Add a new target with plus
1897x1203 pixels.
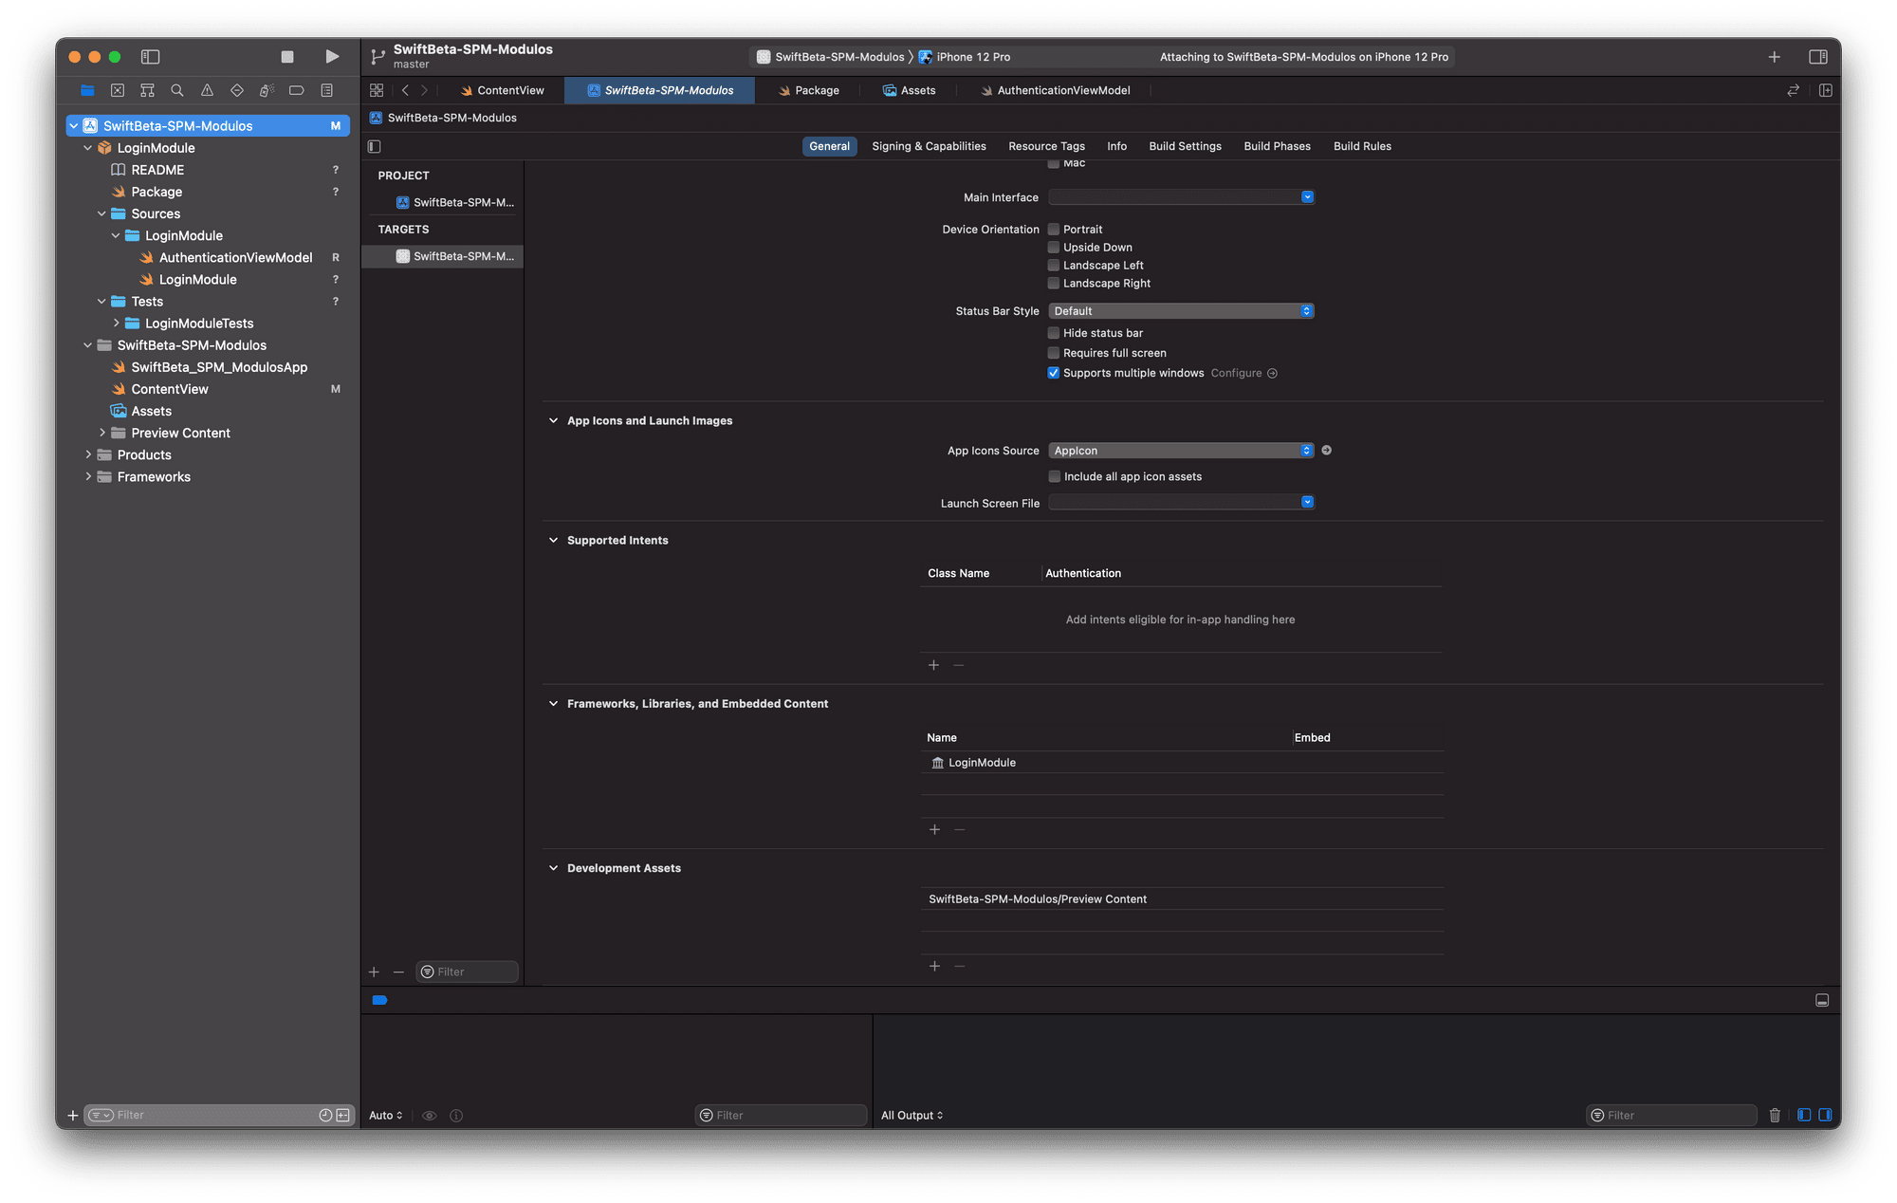374,972
